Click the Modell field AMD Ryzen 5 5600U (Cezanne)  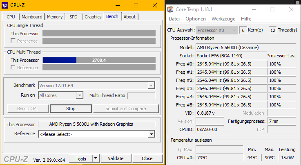(246, 47)
